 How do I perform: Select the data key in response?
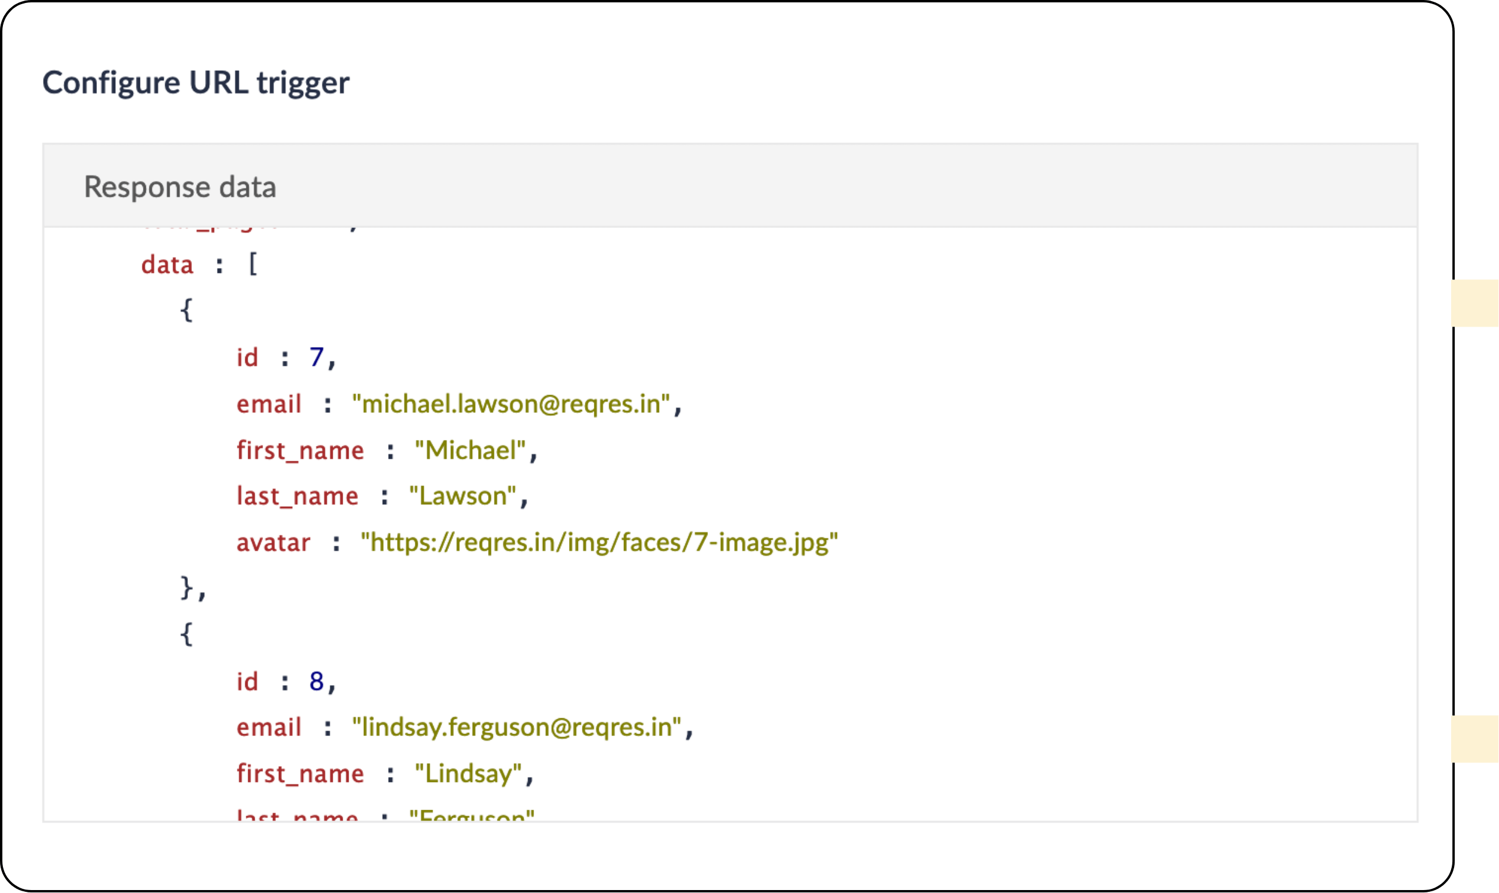(x=167, y=265)
